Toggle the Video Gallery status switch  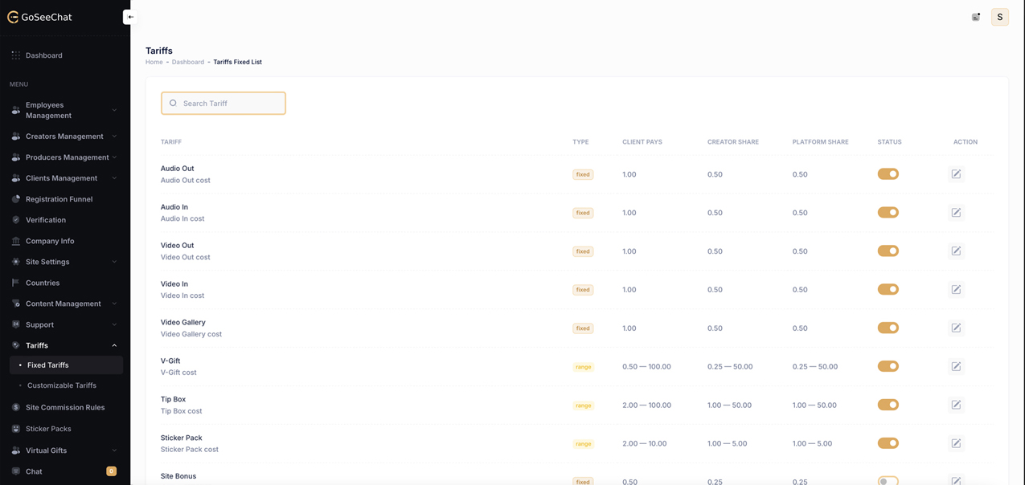888,328
